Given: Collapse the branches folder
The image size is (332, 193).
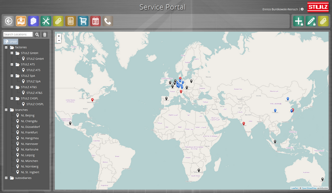Looking at the screenshot, I should [x=6, y=110].
